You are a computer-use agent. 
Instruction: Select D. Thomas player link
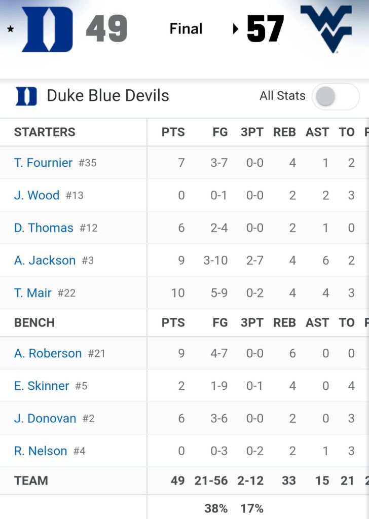(x=44, y=228)
